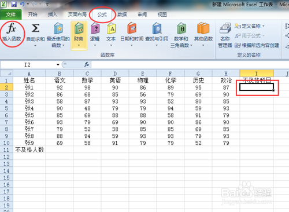This screenshot has width=289, height=212.
Task: Click Create from Selection (根据所选内容创建)
Action: pyautogui.click(x=257, y=45)
